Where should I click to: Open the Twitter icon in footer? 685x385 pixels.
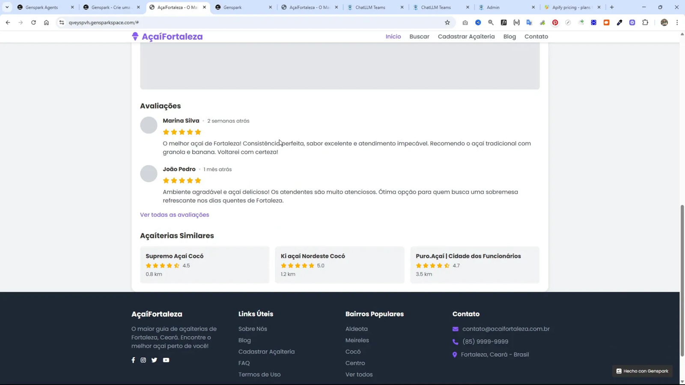[154, 360]
